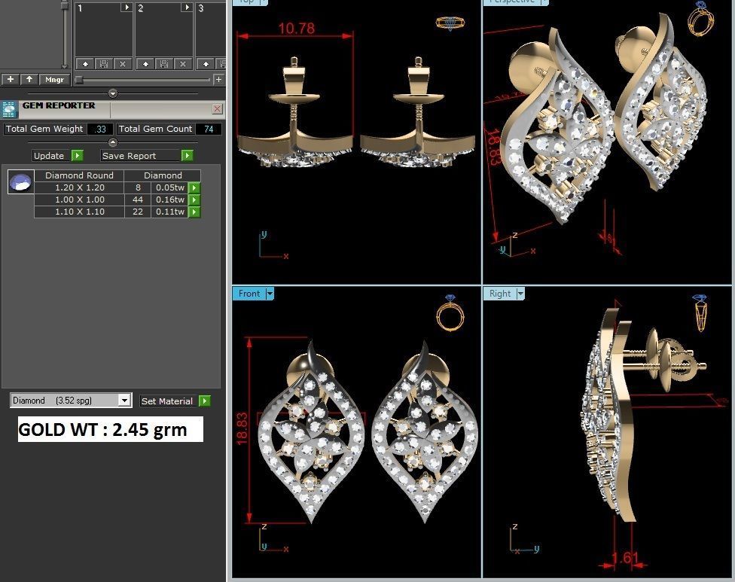Click the 1.61 dimension in Right viewport
The image size is (735, 582).
point(625,558)
